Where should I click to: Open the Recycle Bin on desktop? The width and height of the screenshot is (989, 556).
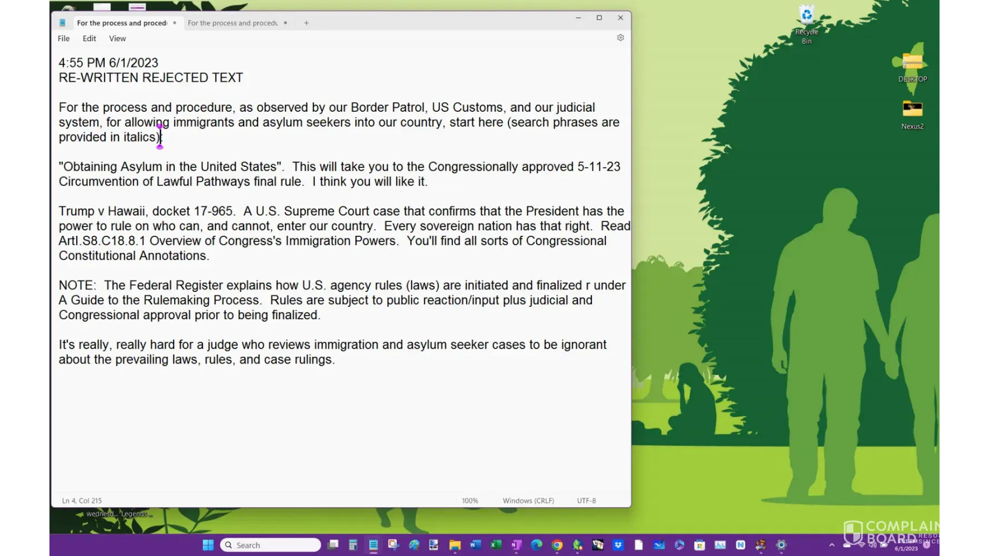(807, 24)
